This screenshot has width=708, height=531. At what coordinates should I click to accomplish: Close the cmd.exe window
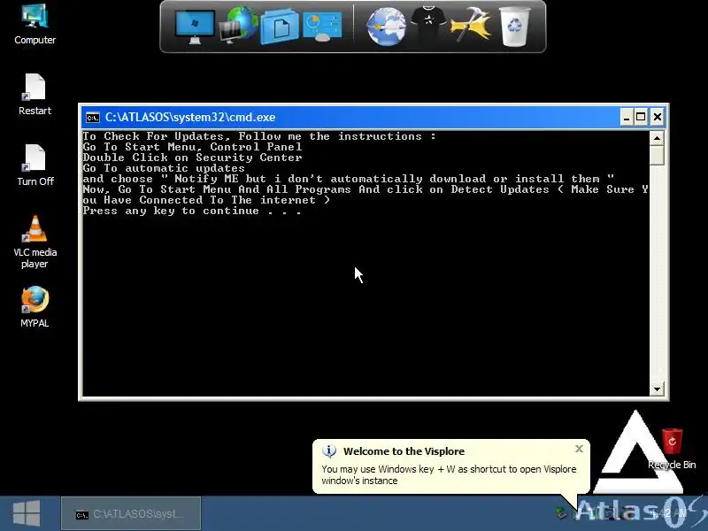(658, 118)
